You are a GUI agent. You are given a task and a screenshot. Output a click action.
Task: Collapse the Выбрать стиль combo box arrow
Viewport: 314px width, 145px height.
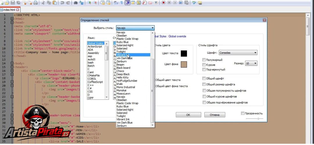[x=153, y=28]
